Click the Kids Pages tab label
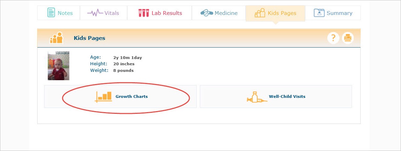401x151 pixels. pyautogui.click(x=282, y=13)
